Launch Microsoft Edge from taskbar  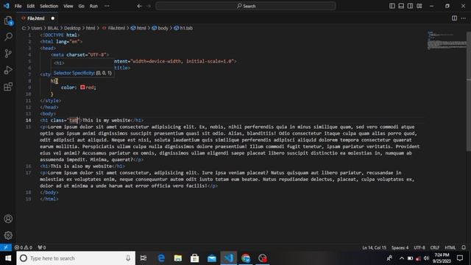161,258
